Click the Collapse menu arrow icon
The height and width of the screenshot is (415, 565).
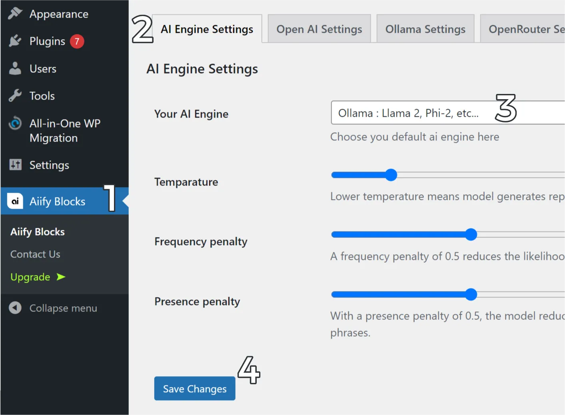point(15,308)
